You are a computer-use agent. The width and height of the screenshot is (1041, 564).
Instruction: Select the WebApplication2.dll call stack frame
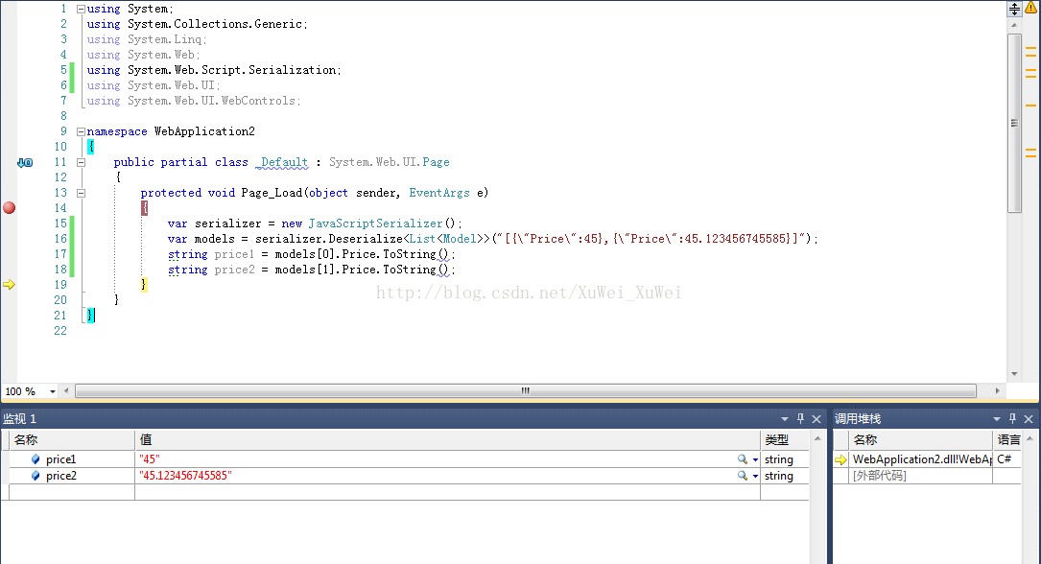click(921, 459)
